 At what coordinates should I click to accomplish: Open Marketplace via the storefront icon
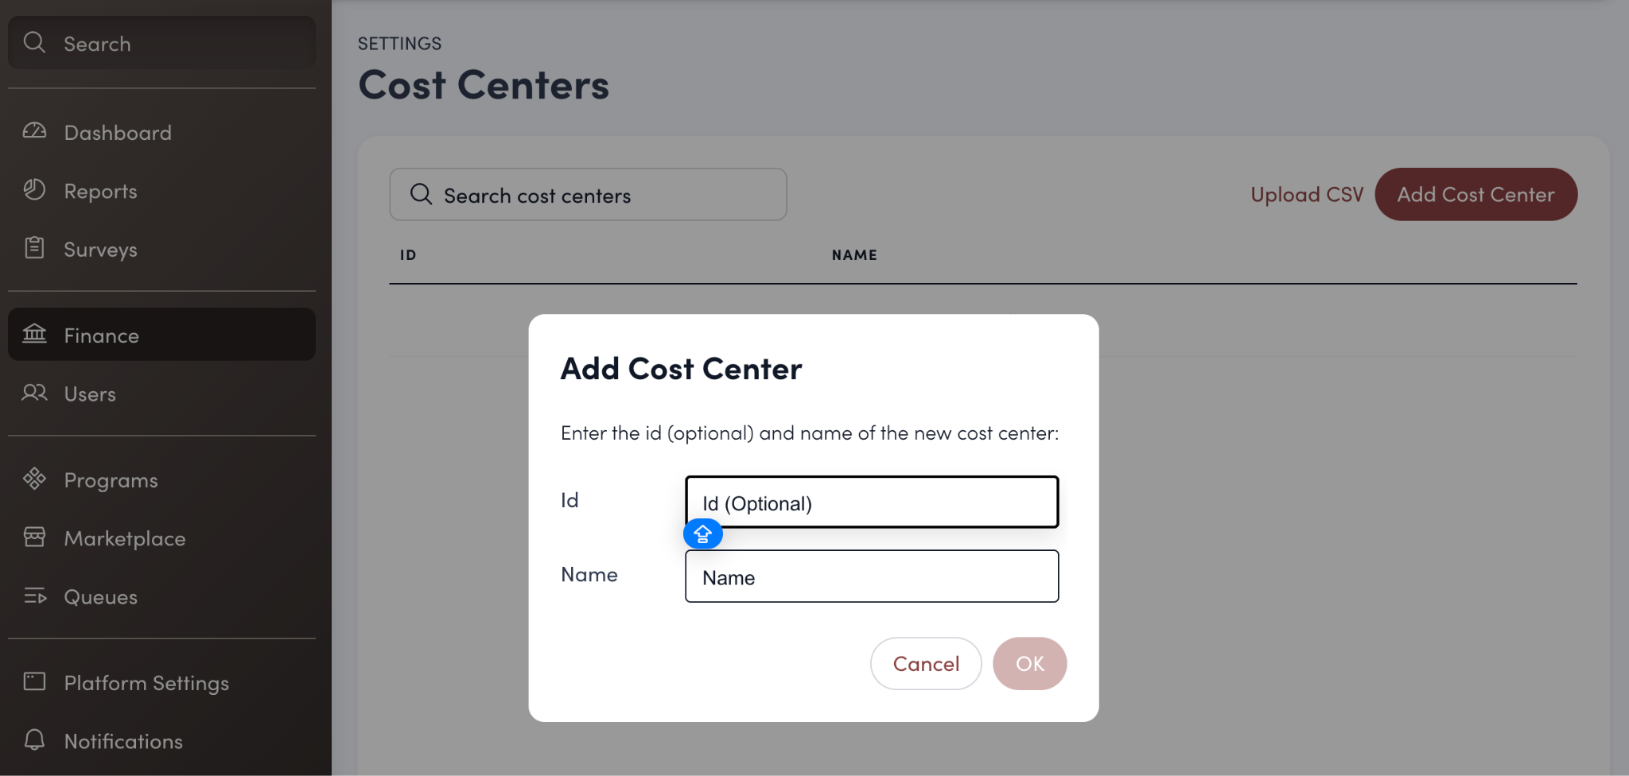click(35, 538)
